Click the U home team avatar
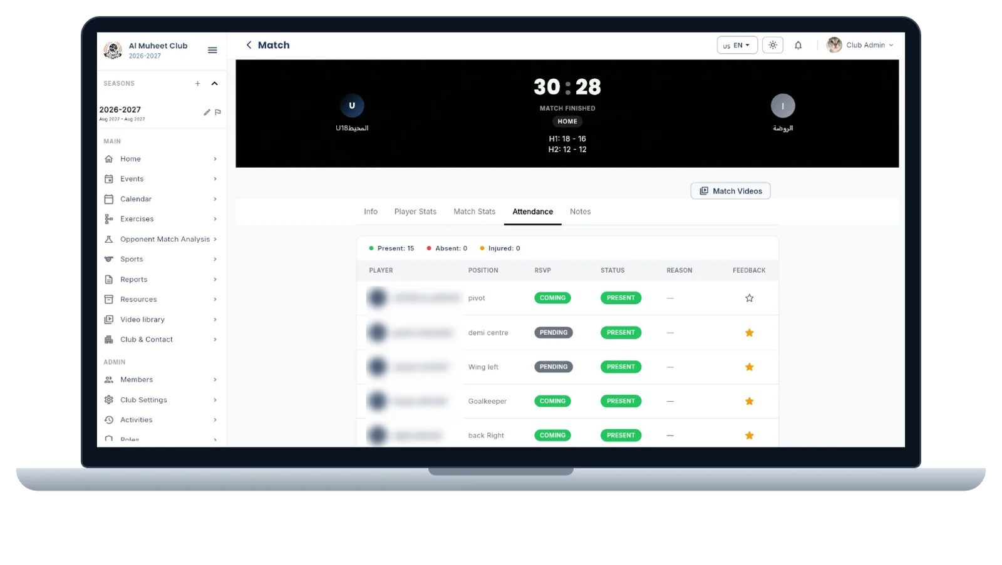The width and height of the screenshot is (1002, 565). click(352, 106)
